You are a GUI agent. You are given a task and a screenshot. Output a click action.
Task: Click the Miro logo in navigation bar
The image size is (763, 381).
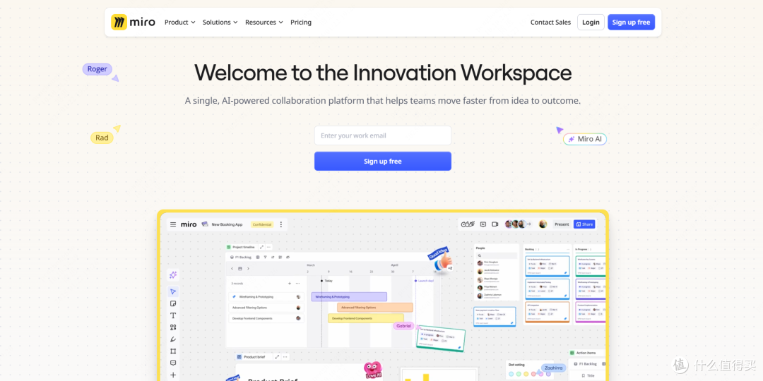tap(133, 23)
